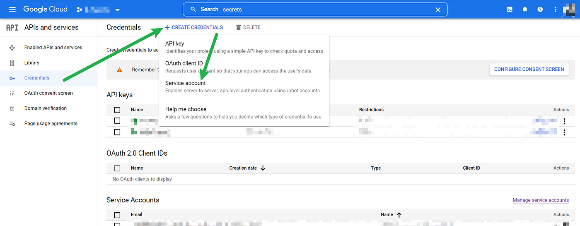The height and width of the screenshot is (226, 580).
Task: Click the Library icon in sidebar
Action: point(12,63)
